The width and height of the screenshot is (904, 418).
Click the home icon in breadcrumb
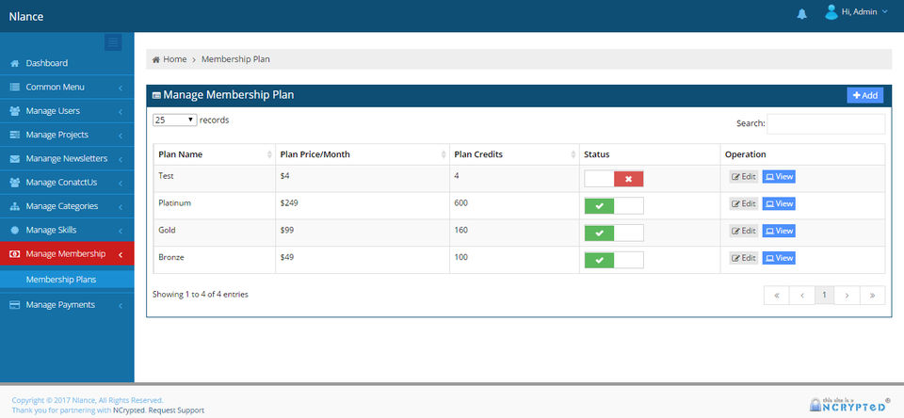pos(156,59)
